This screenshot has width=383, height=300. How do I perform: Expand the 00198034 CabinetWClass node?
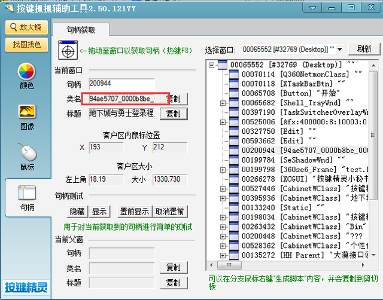223,218
